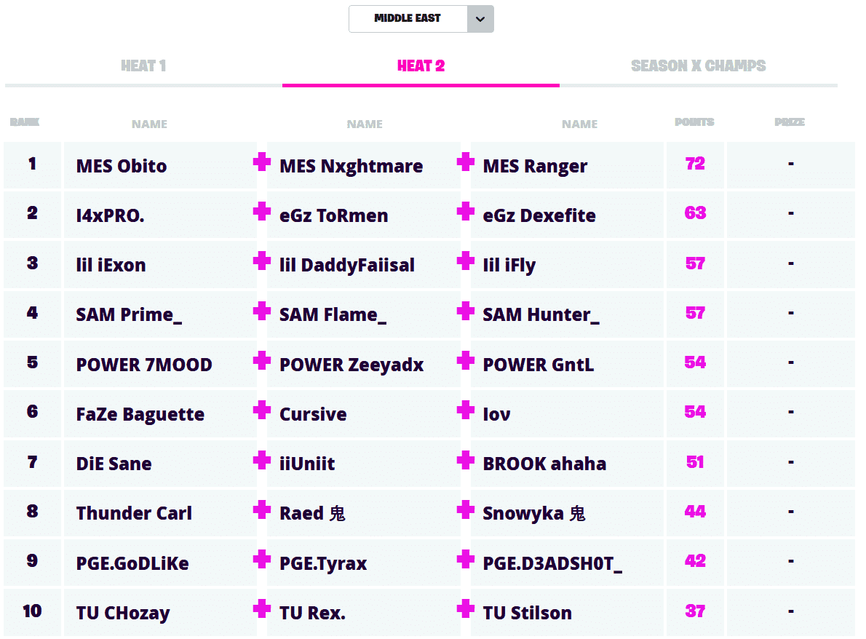Viewport: 866px width, 639px height.
Task: Switch to the Heat 1 tab
Action: pyautogui.click(x=143, y=66)
